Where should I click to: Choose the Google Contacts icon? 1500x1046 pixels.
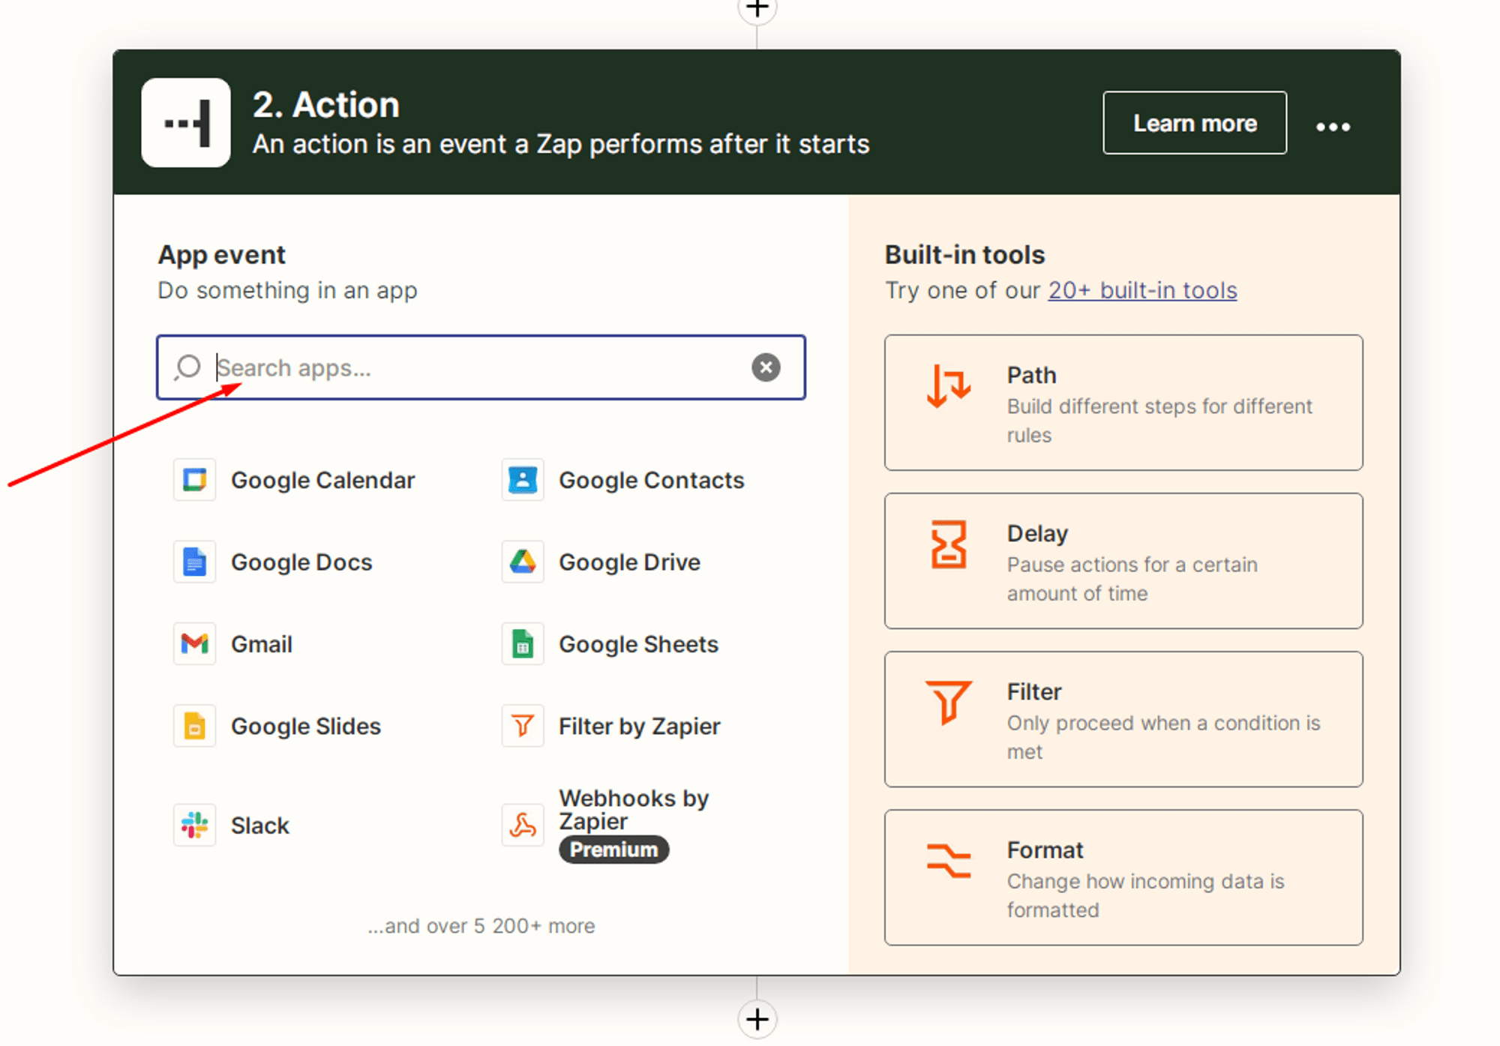(523, 480)
